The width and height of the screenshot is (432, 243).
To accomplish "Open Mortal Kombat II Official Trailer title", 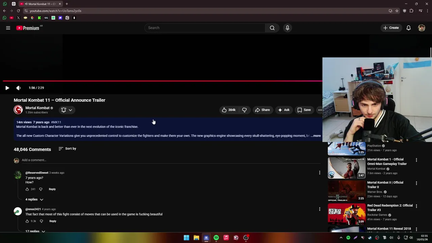I will pos(385,185).
